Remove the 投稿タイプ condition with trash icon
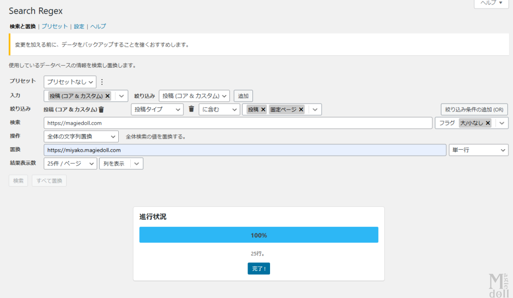Viewport: 513px width, 298px height. [x=191, y=109]
